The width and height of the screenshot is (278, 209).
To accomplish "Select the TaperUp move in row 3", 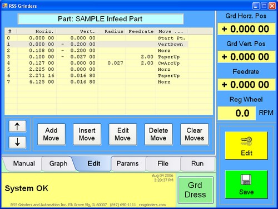I will pos(96,57).
